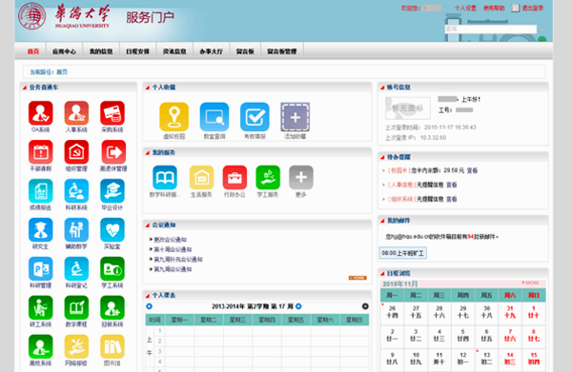The width and height of the screenshot is (572, 372).
Task: Open the 留言板 tab
Action: click(245, 51)
